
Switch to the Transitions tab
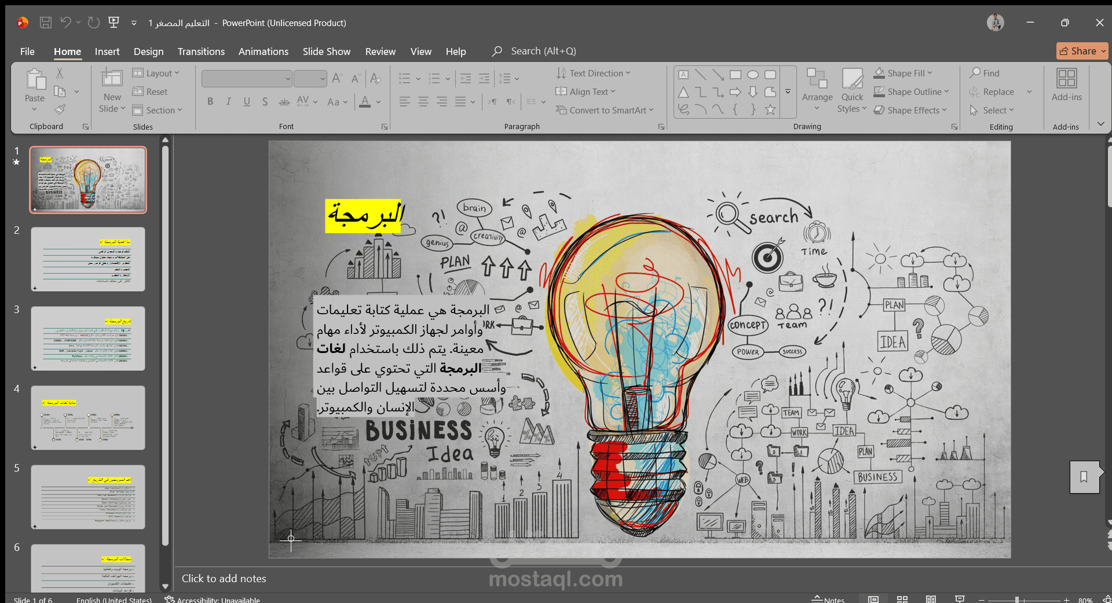[x=201, y=52]
